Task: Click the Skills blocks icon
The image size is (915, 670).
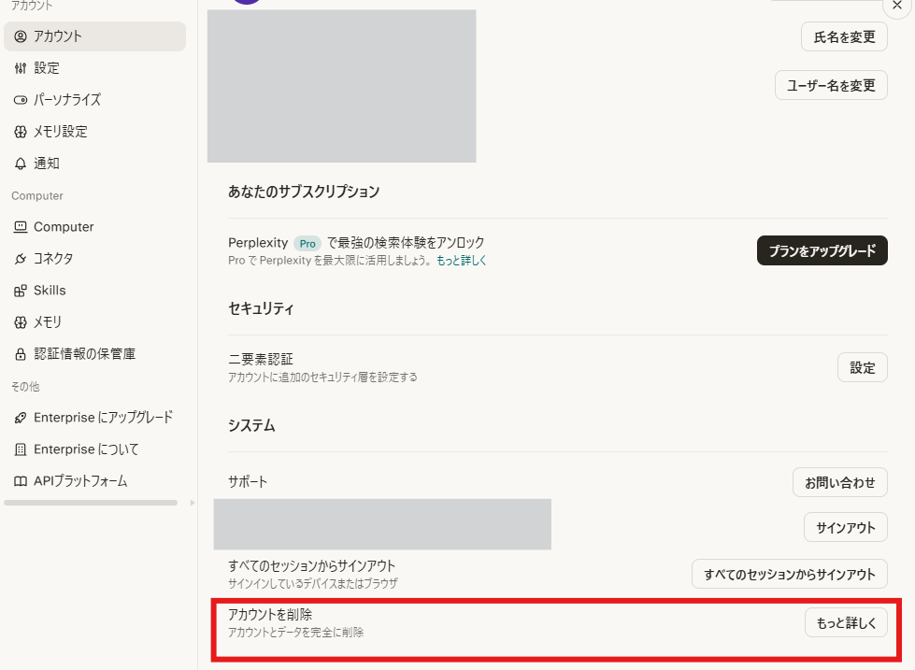Action: [x=21, y=291]
